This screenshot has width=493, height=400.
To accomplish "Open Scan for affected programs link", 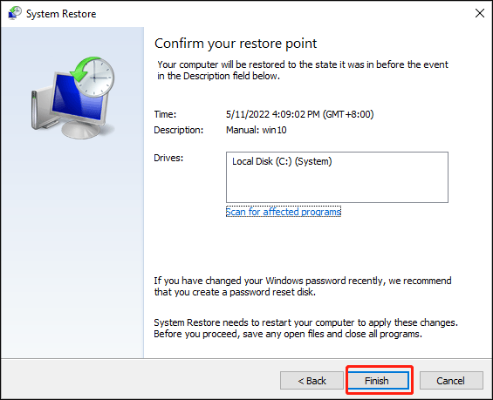I will point(284,212).
